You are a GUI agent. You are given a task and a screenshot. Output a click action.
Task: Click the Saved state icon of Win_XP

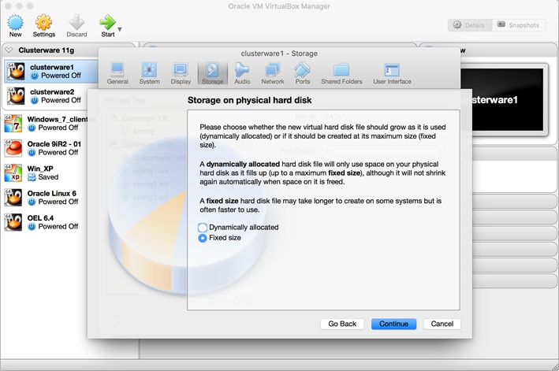(x=32, y=177)
